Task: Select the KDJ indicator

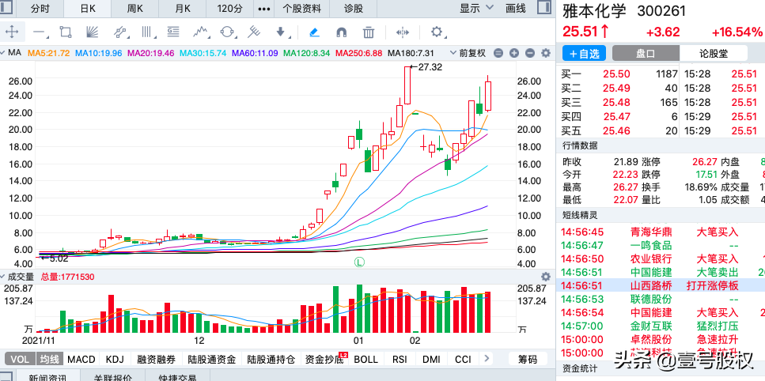Action: click(x=116, y=360)
